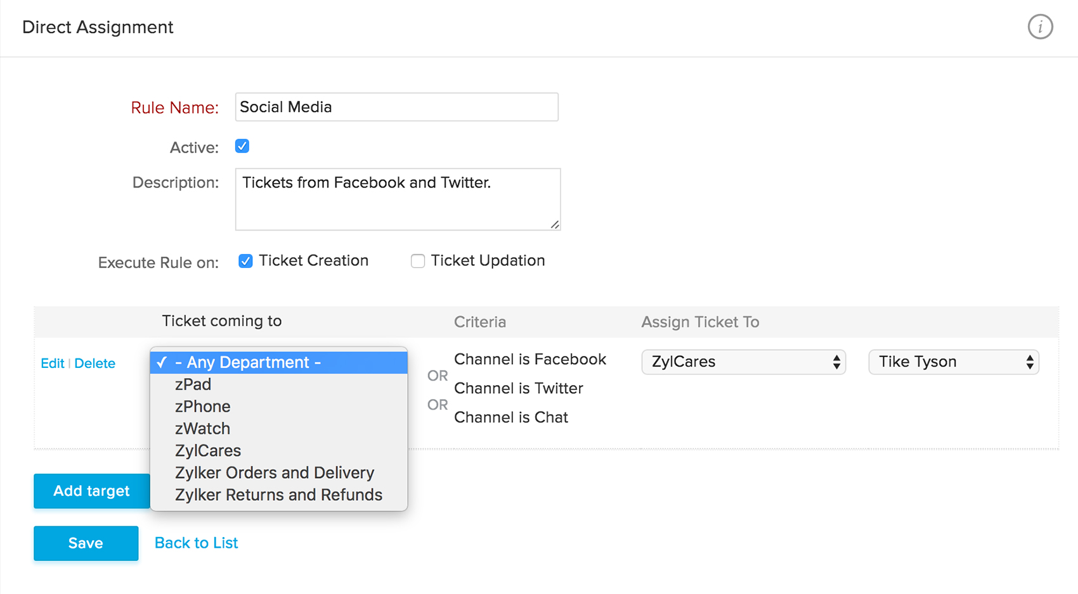The image size is (1078, 594).
Task: Click into the Description text area
Action: click(397, 199)
